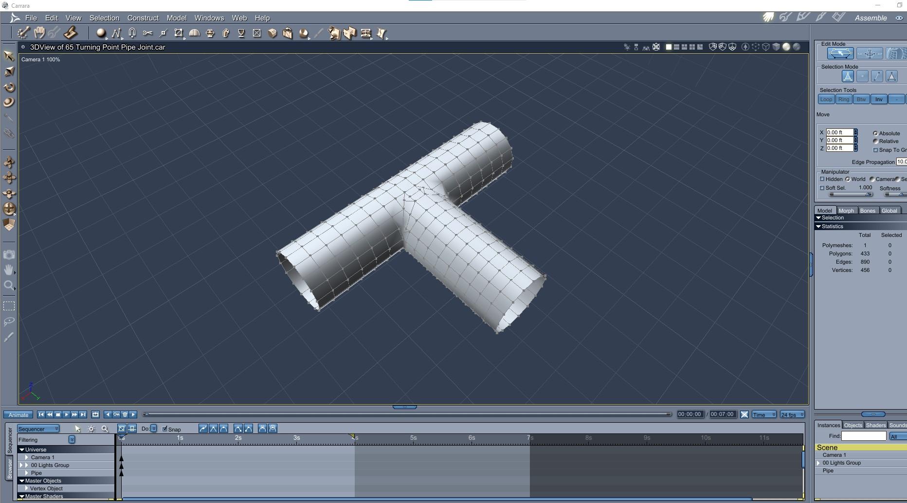Switch to the Morph tab
Screen dimensions: 907x503
[x=846, y=211]
